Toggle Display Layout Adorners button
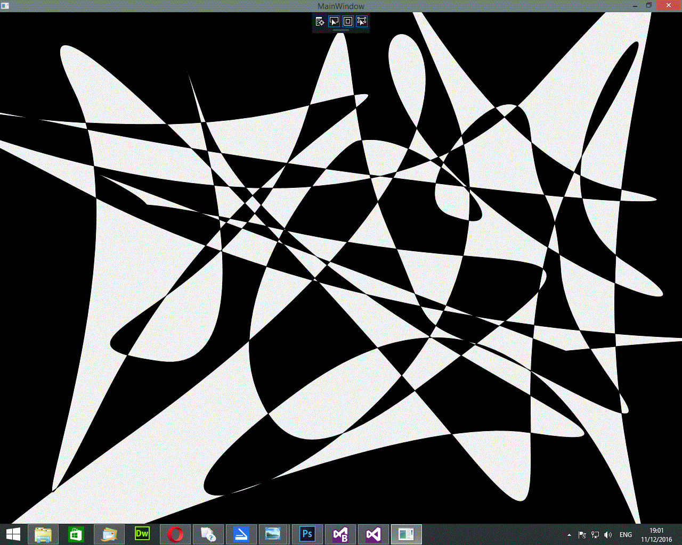 [x=348, y=21]
